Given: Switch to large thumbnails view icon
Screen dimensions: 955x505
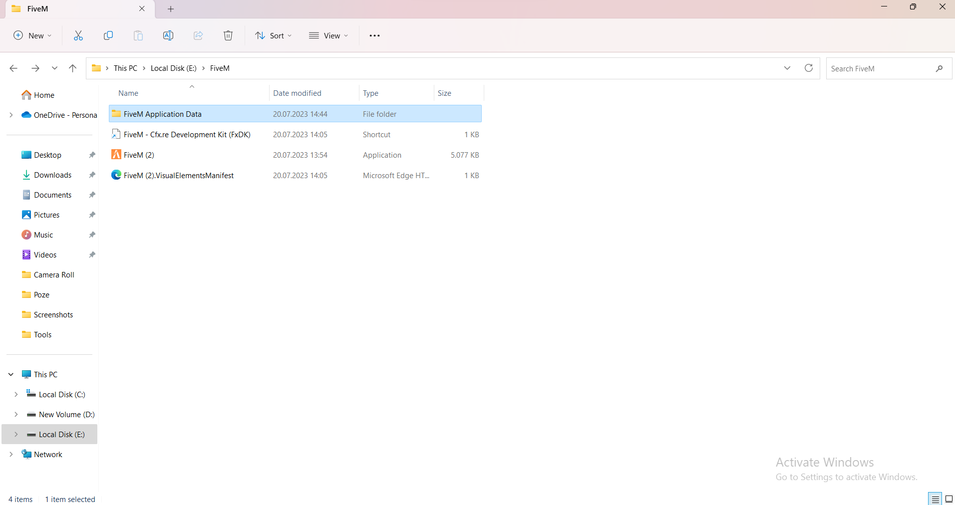Looking at the screenshot, I should point(949,499).
